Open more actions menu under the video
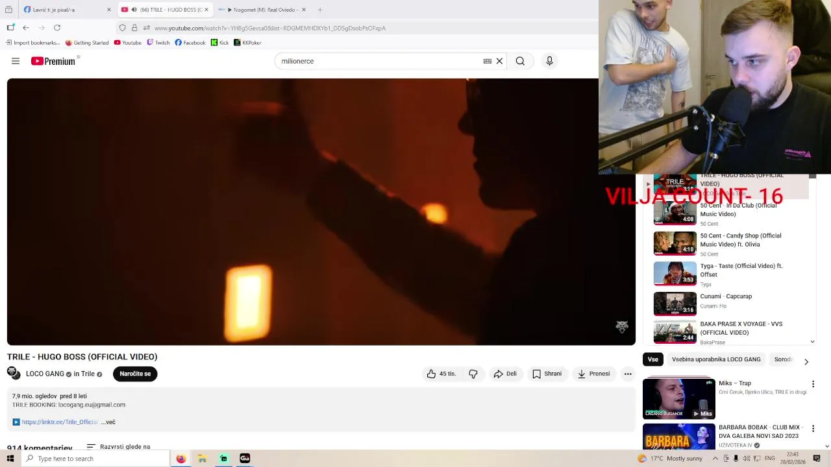 (x=628, y=374)
